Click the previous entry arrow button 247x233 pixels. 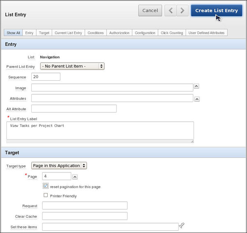click(170, 11)
